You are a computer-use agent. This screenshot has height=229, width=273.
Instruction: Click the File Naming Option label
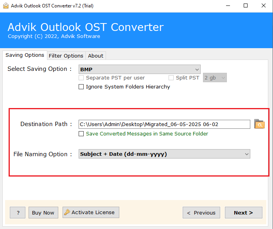click(43, 154)
